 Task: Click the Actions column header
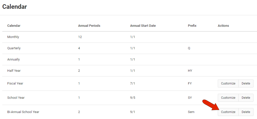point(223,26)
